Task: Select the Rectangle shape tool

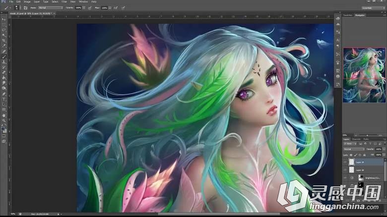Action: (x=3, y=109)
